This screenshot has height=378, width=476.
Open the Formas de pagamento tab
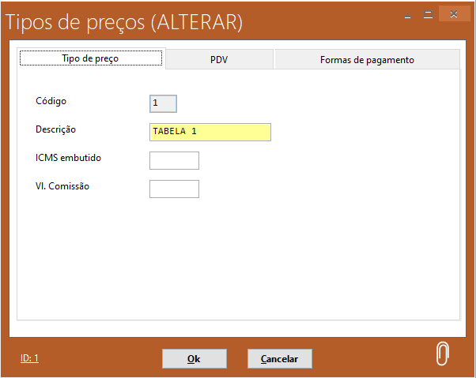pos(367,60)
